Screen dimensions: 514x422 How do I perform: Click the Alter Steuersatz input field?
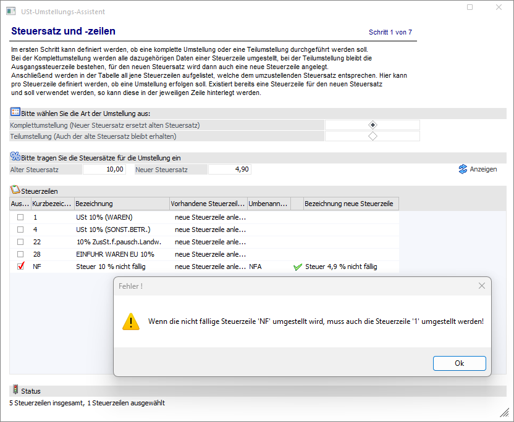click(x=104, y=169)
